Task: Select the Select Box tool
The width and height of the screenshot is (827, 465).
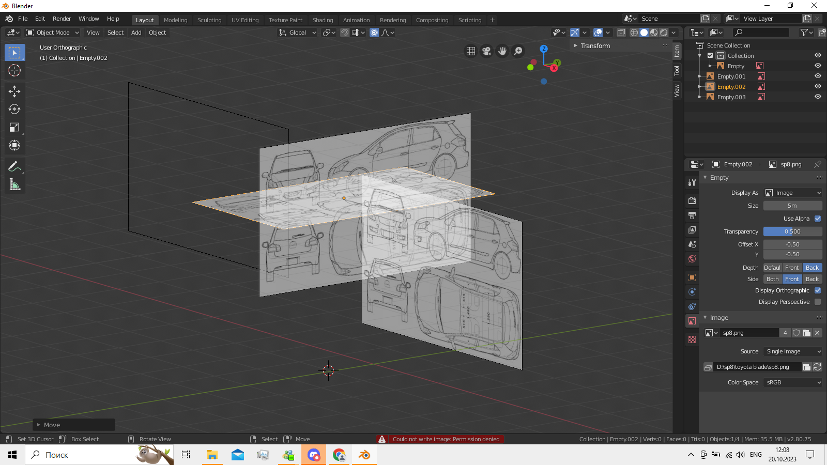Action: (x=14, y=53)
